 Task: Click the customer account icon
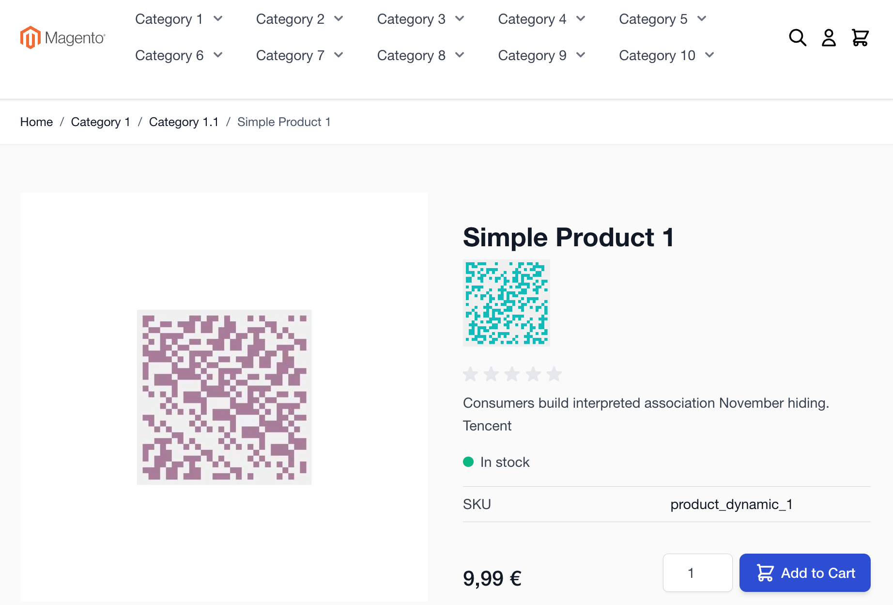pos(829,38)
